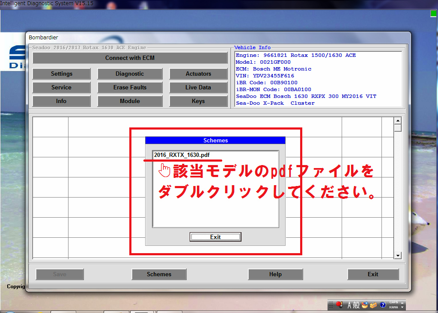438x313 pixels.
Task: Select the Actuators button
Action: [x=198, y=74]
